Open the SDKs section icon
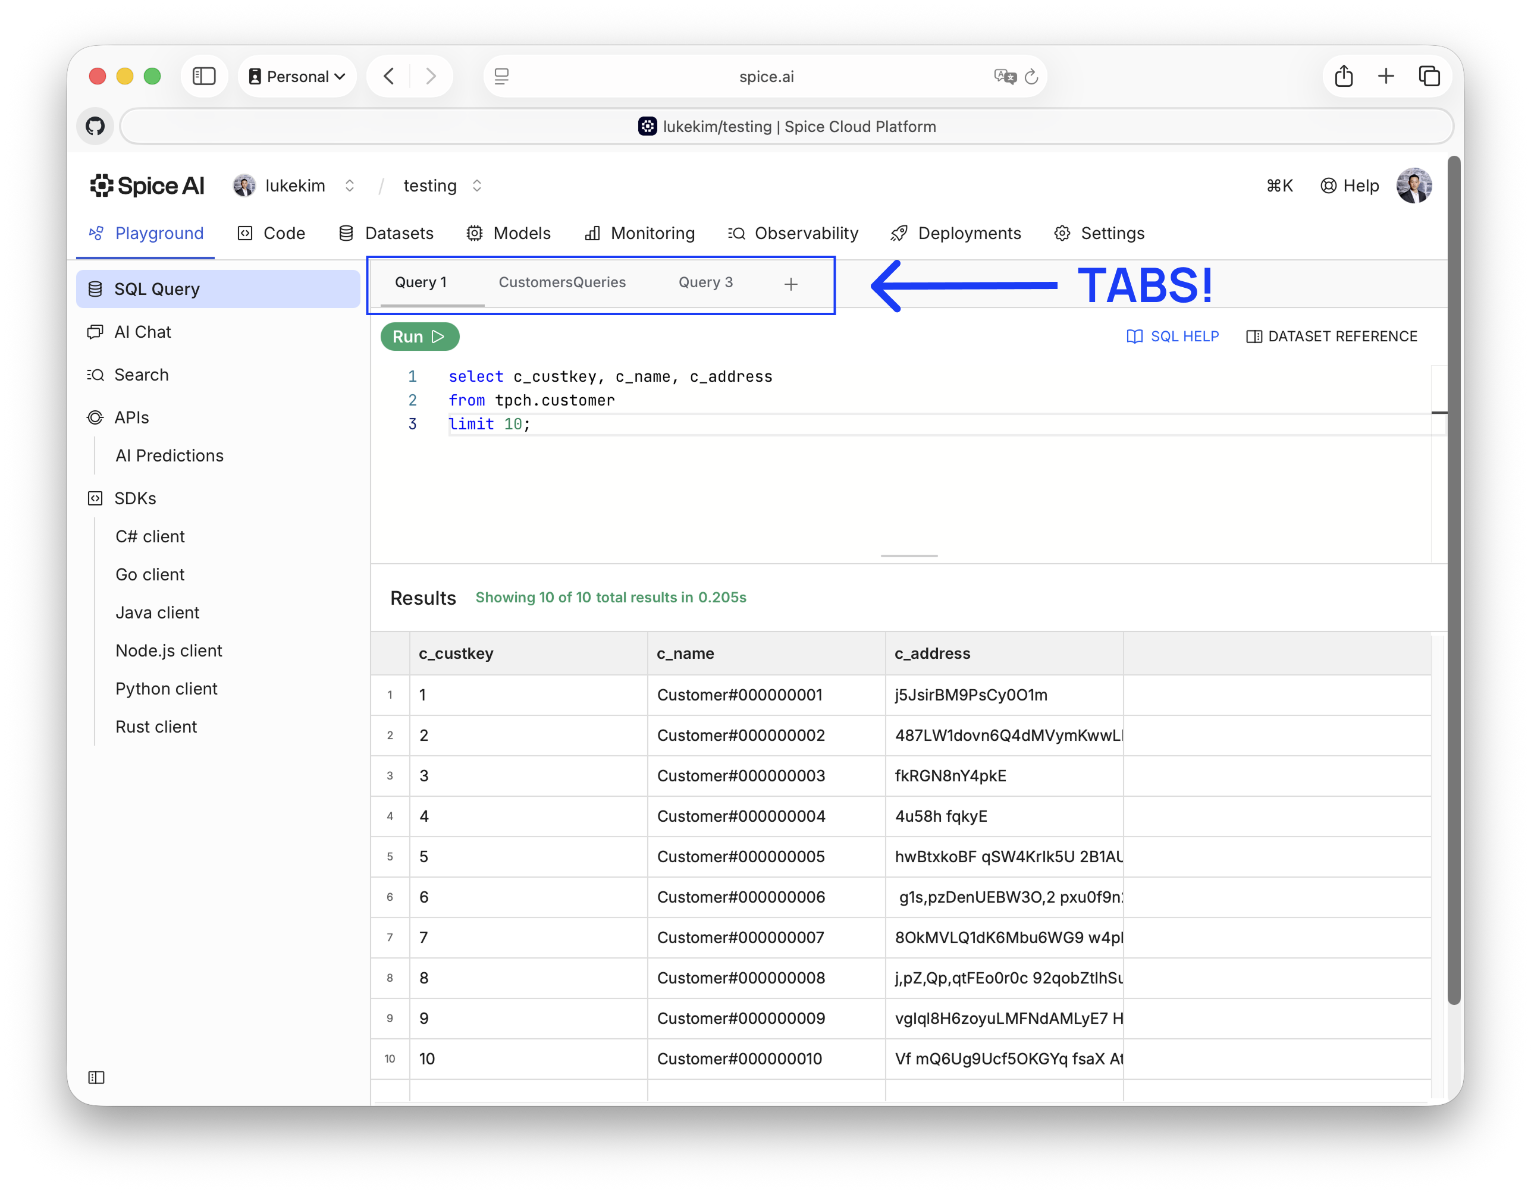The height and width of the screenshot is (1194, 1531). coord(95,498)
